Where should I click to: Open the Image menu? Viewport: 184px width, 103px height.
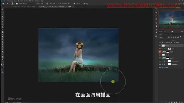click(x=11, y=1)
